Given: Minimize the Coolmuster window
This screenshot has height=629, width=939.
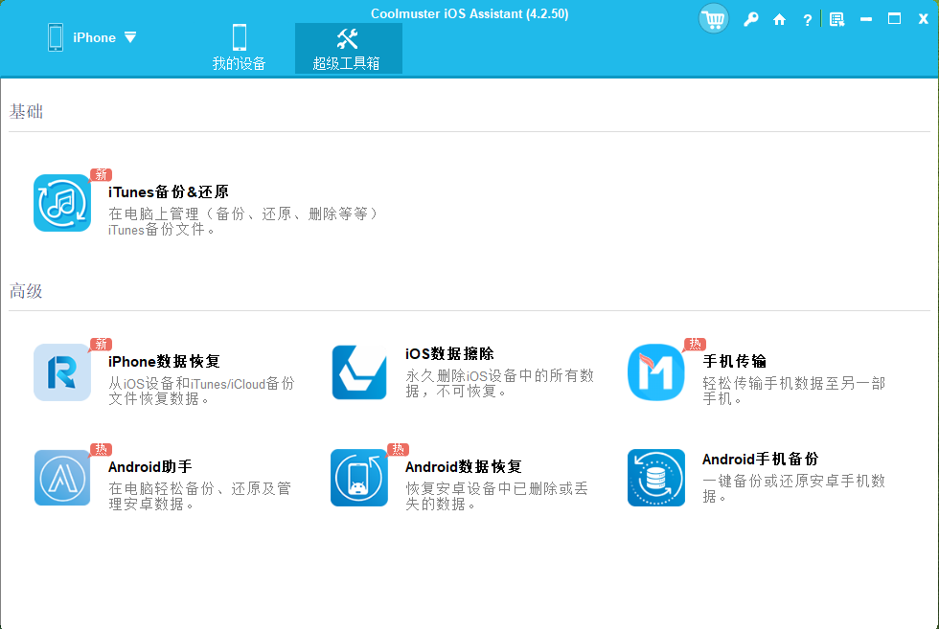Looking at the screenshot, I should tap(866, 20).
